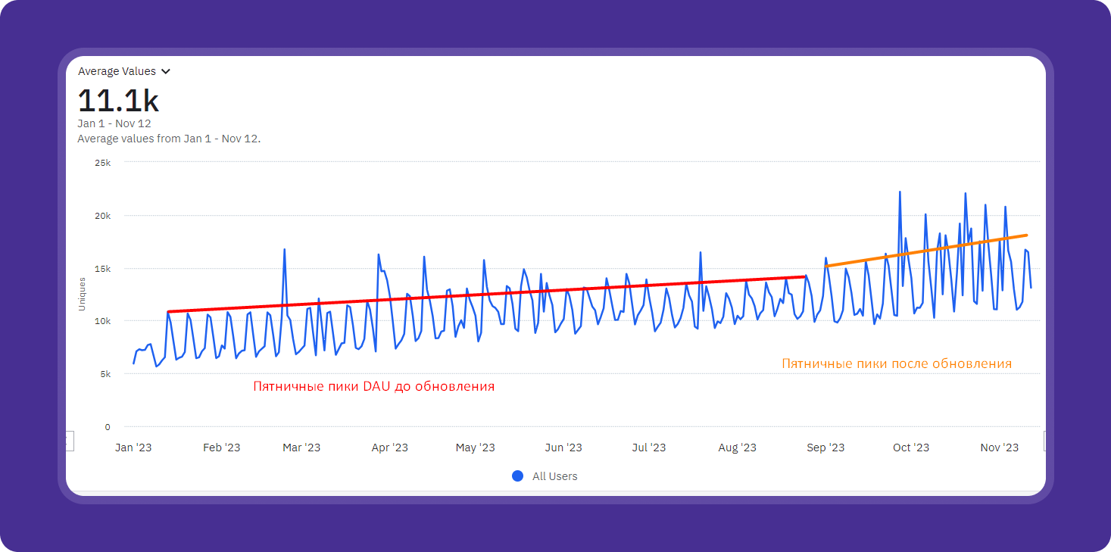
Task: Click the Mar '23 x-axis label
Action: 301,448
